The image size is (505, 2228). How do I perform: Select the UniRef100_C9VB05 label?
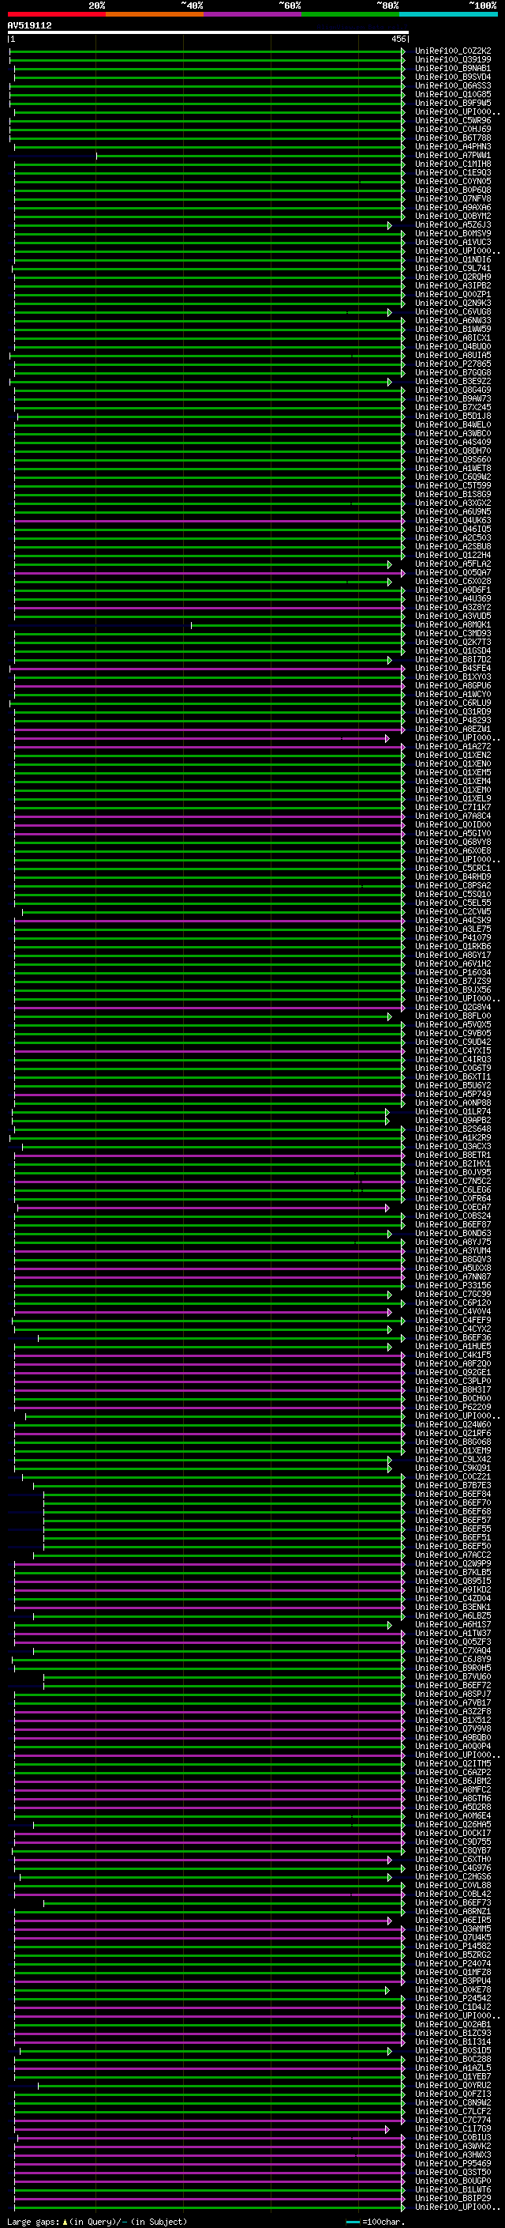[453, 1034]
